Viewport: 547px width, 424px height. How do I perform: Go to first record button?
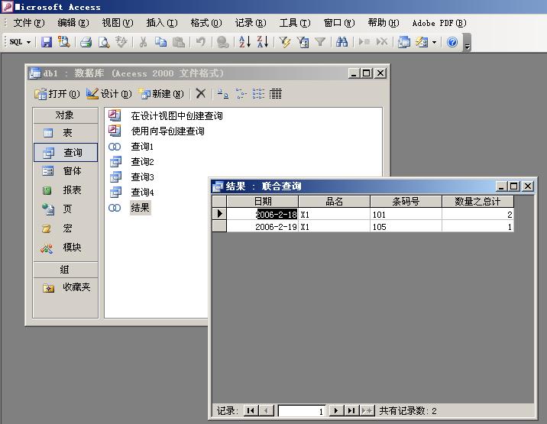pos(251,411)
